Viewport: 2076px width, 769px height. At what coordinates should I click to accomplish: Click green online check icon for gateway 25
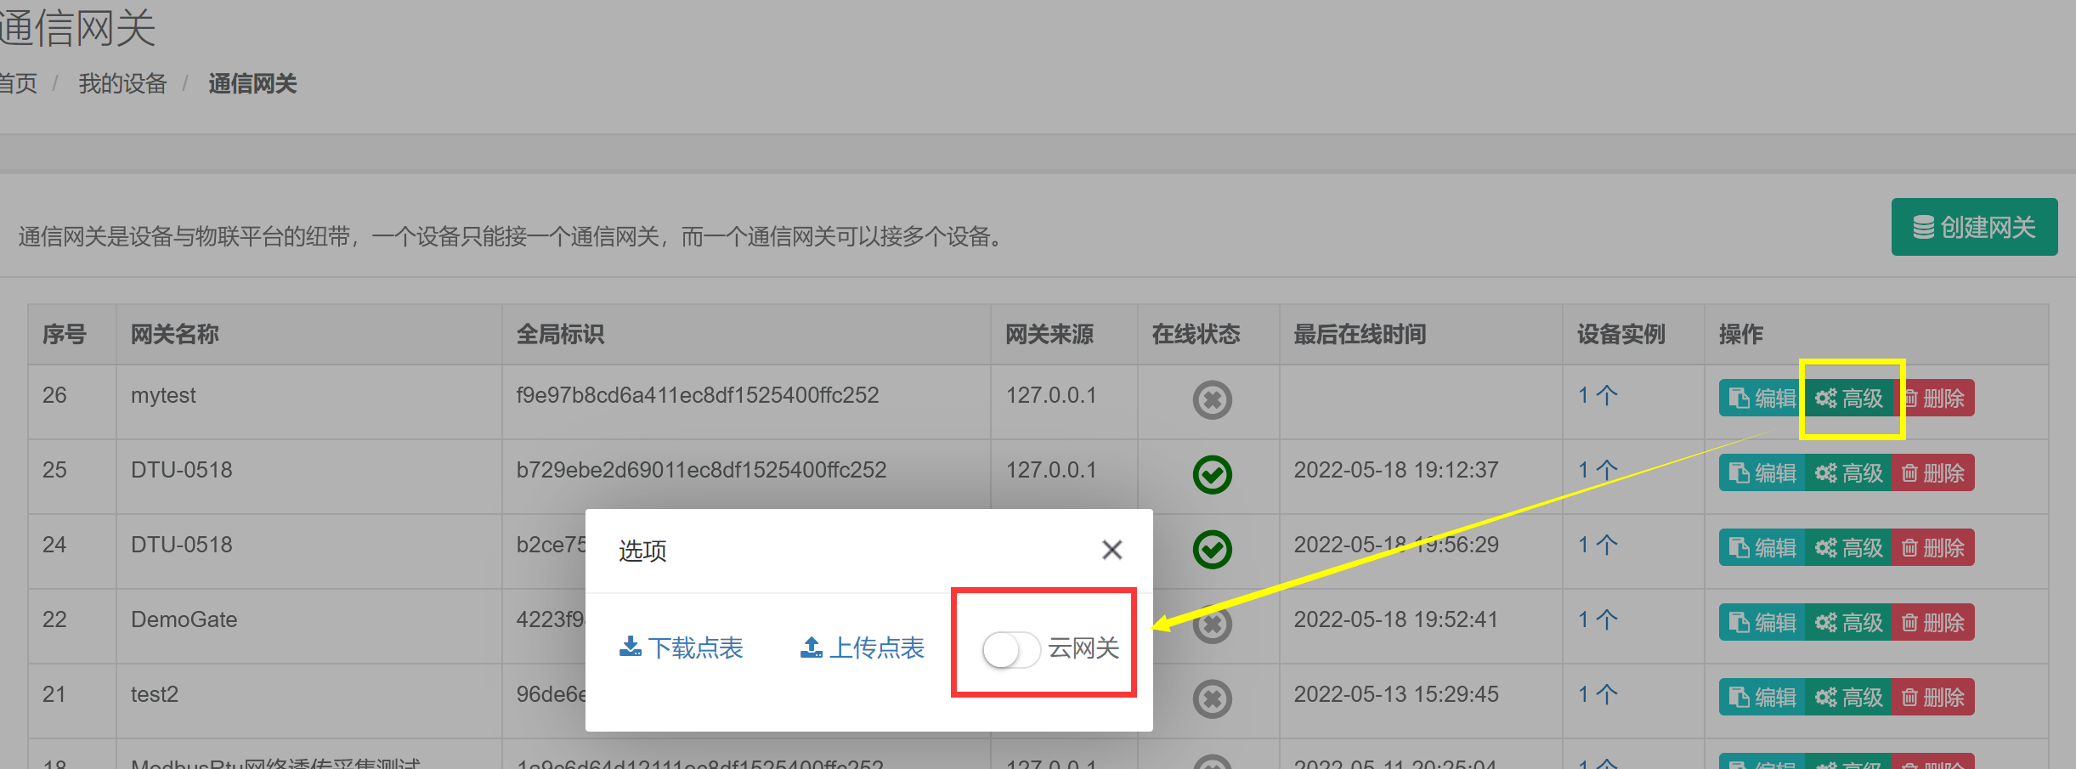point(1212,474)
